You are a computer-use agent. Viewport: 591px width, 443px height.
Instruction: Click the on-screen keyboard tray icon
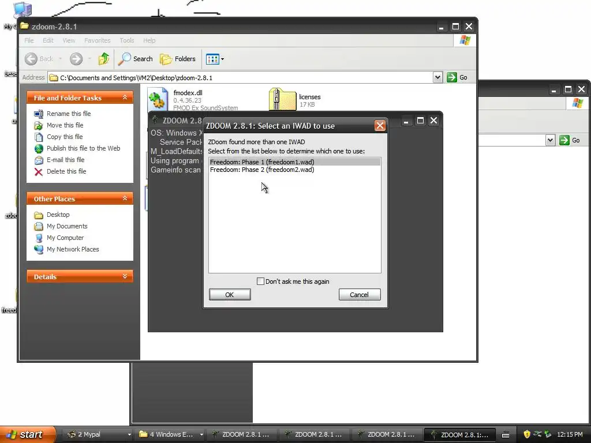[506, 435]
